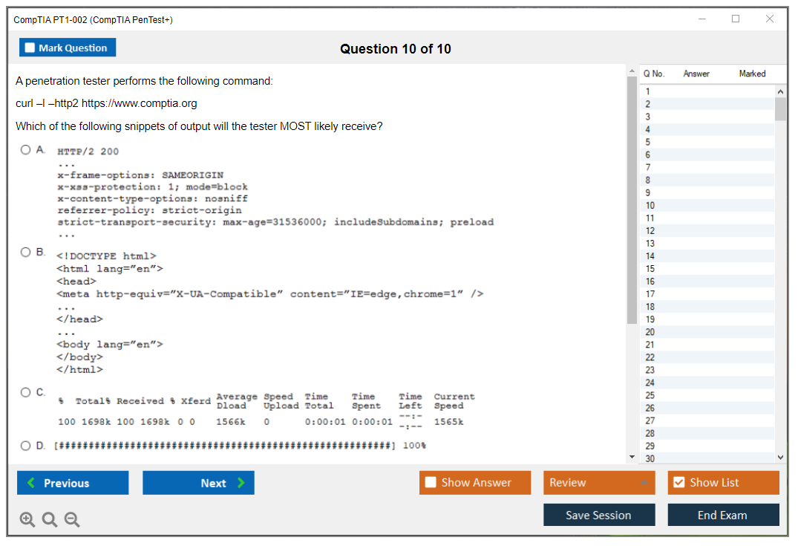Click the Marked column header
This screenshot has width=798, height=546.
pyautogui.click(x=752, y=74)
